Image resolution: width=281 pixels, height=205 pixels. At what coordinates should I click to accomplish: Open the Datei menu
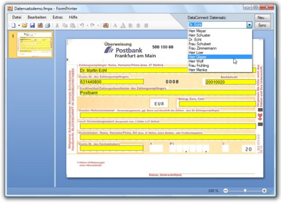[17, 17]
